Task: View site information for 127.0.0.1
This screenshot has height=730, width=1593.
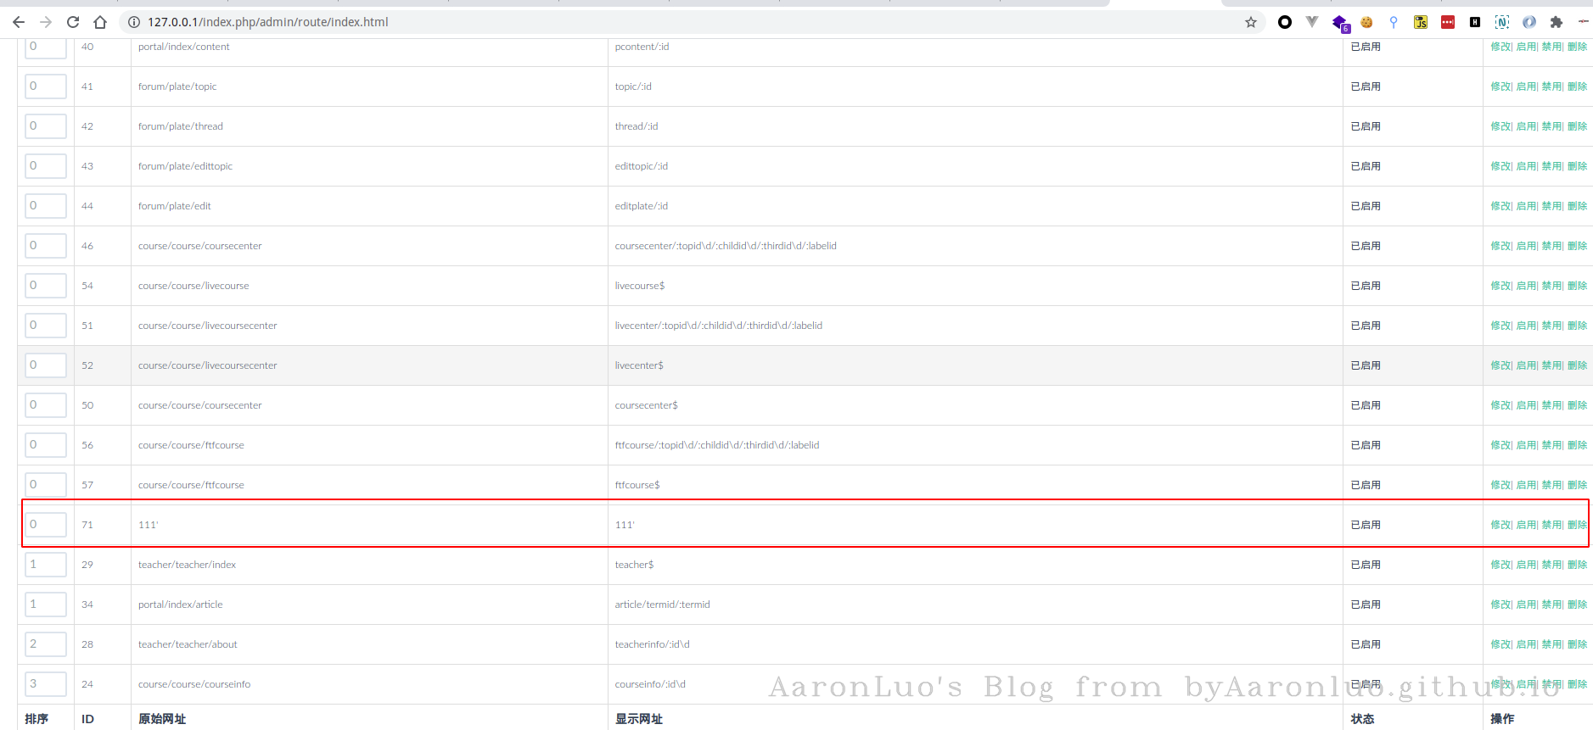Action: point(134,22)
